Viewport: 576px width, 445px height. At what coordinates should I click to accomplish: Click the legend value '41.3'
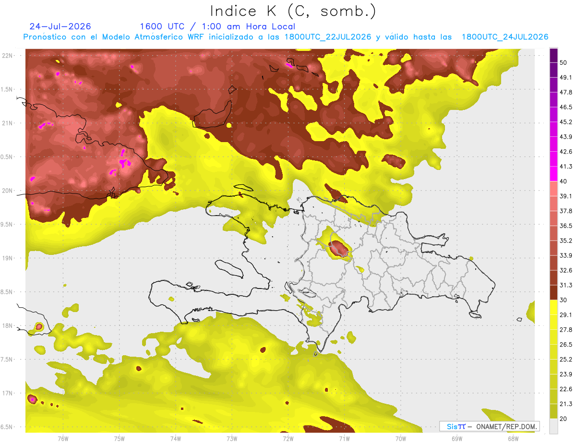pos(566,167)
